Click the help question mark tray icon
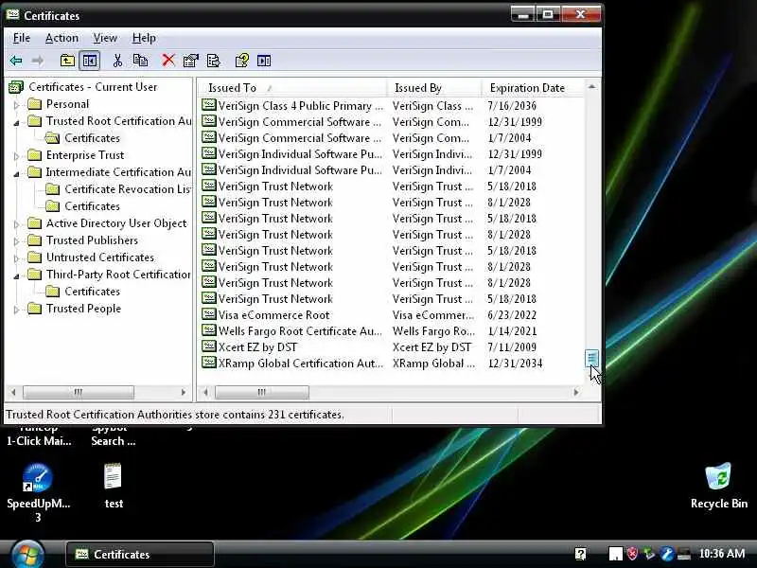Screen dimensions: 757x568 (580, 554)
